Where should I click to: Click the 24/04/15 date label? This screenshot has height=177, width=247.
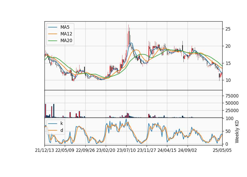coord(167,151)
